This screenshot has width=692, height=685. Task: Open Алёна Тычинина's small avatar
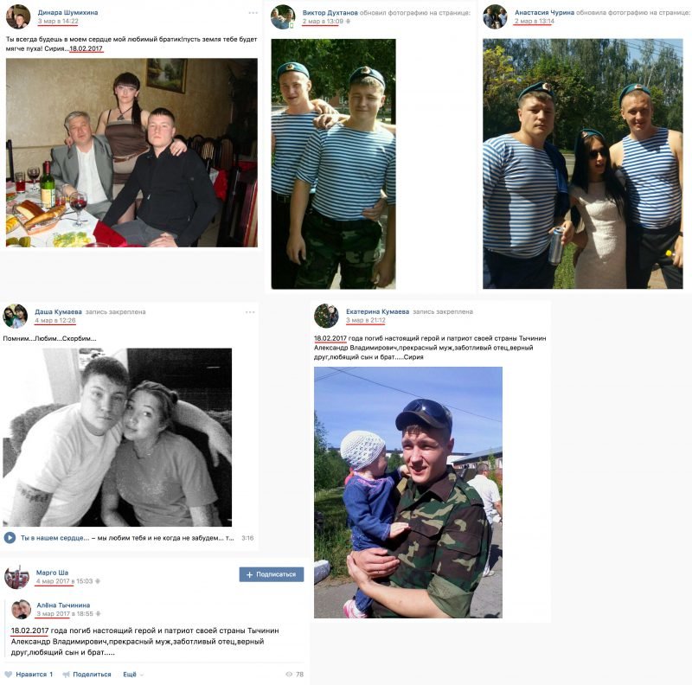21,609
